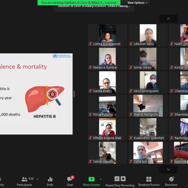Stop the meeting recording

coord(123,179)
